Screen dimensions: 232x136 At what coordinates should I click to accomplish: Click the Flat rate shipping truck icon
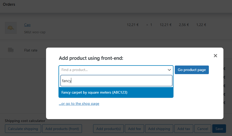(11, 50)
